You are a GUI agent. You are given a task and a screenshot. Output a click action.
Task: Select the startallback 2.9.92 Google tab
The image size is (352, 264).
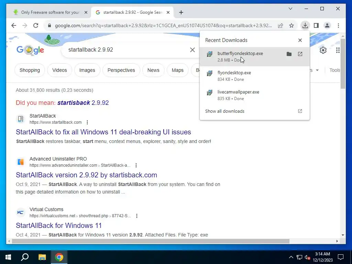(132, 12)
